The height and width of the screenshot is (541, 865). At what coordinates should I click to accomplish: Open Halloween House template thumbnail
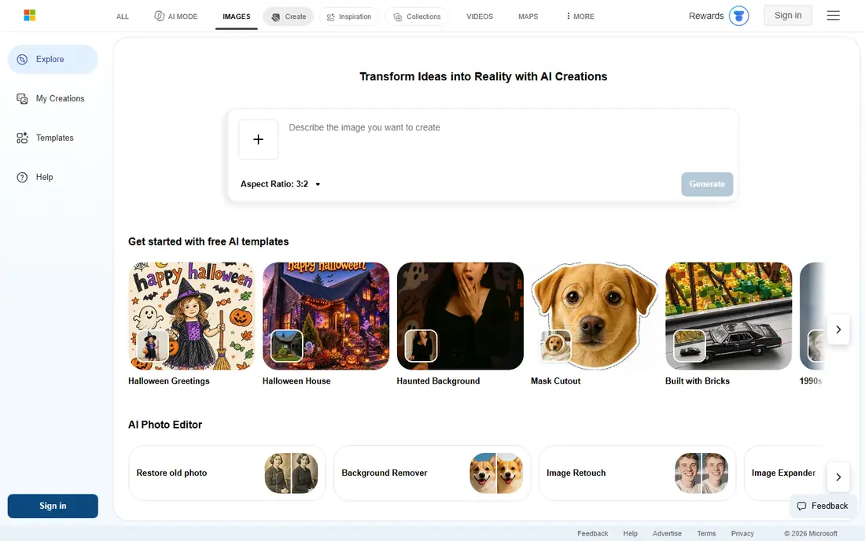(x=326, y=316)
